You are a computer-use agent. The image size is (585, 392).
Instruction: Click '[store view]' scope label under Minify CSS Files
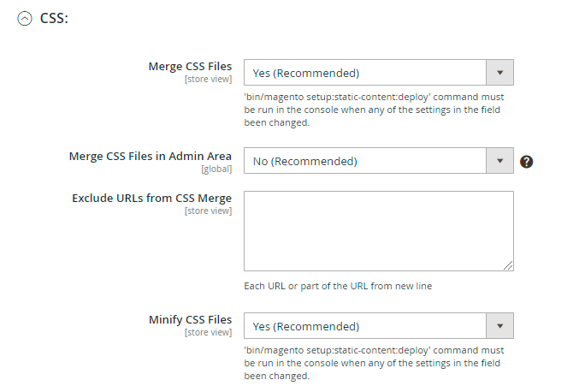point(208,333)
